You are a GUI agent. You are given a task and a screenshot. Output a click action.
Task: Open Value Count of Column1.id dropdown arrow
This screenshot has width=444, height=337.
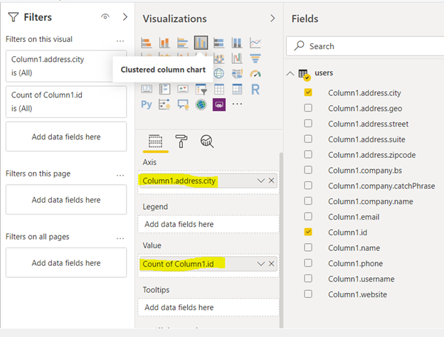[x=261, y=264]
